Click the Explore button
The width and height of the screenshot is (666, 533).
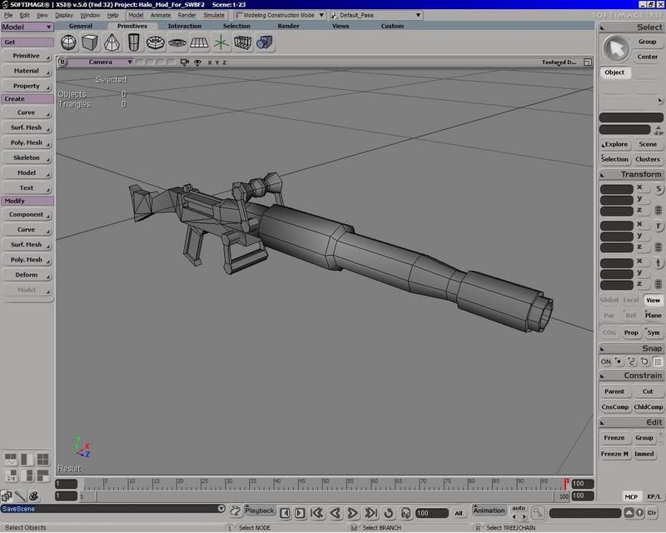(x=614, y=145)
